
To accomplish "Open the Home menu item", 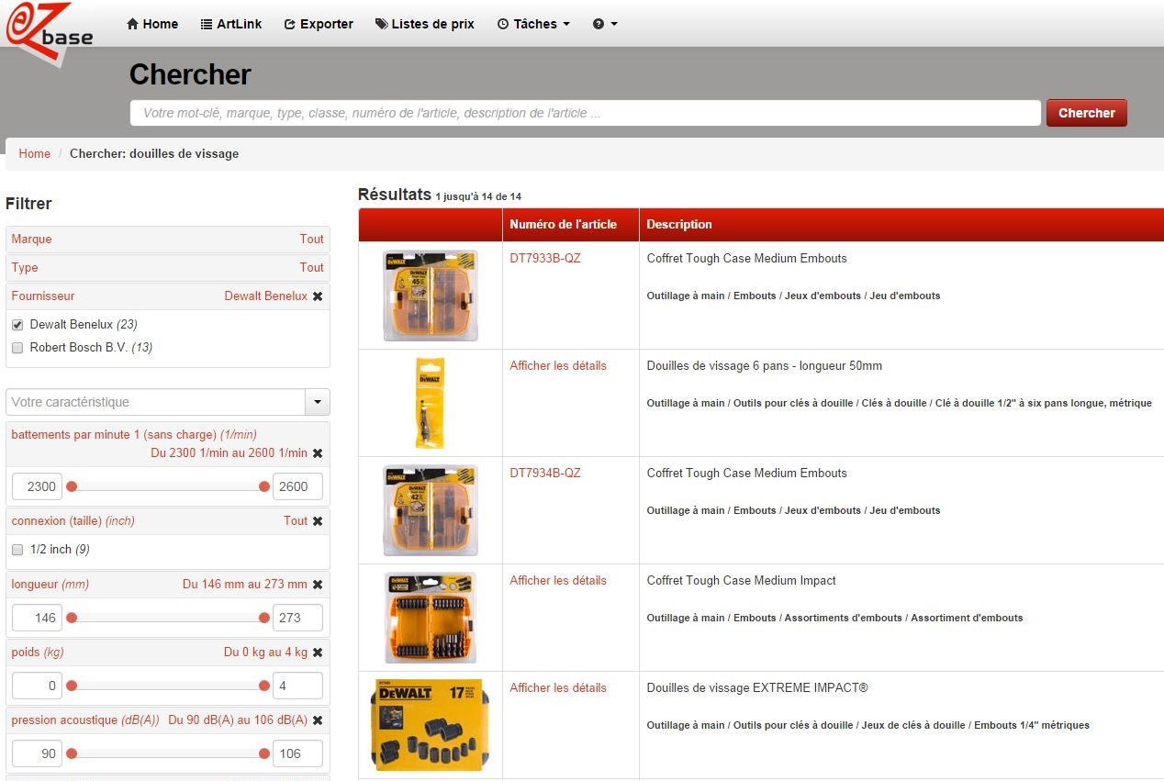I will pos(152,24).
